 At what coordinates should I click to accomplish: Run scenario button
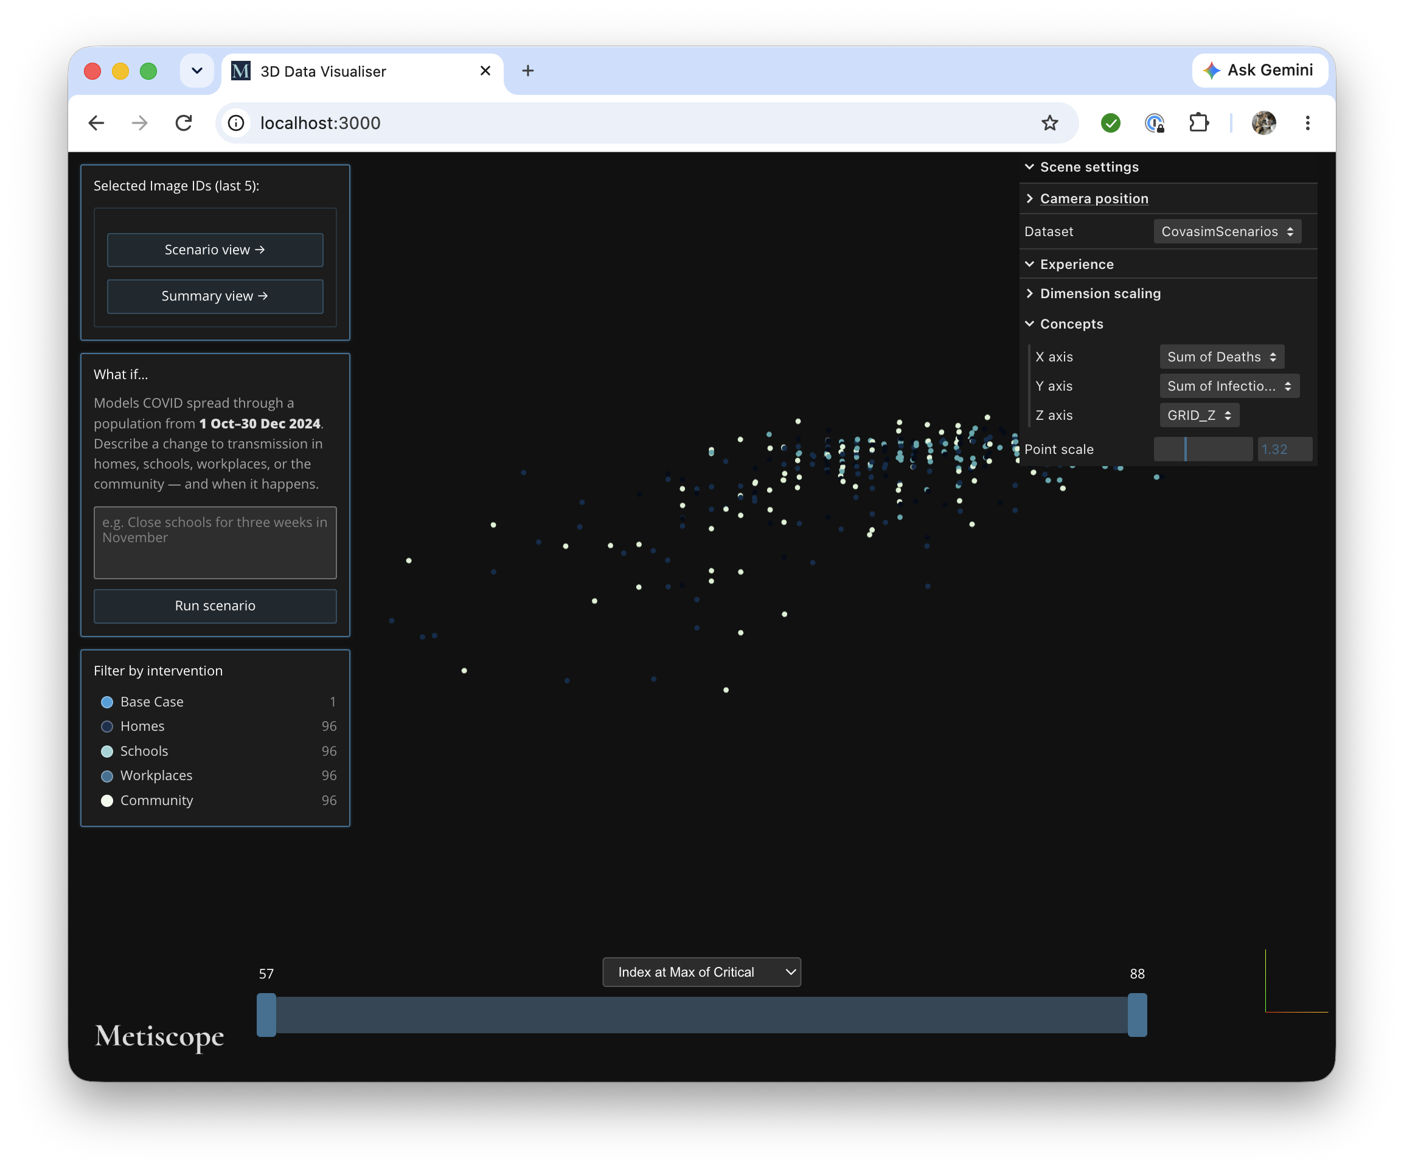[x=215, y=606]
